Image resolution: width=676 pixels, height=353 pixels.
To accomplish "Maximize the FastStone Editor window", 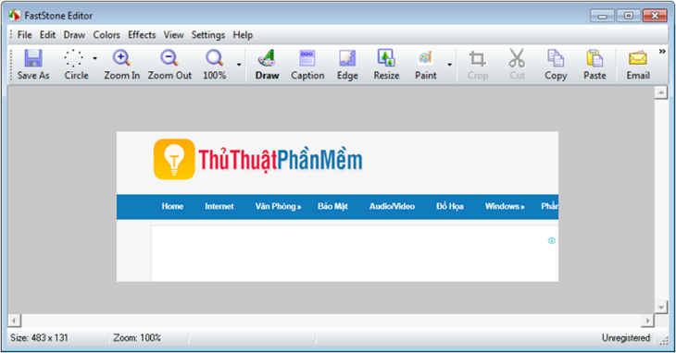I will [x=629, y=16].
